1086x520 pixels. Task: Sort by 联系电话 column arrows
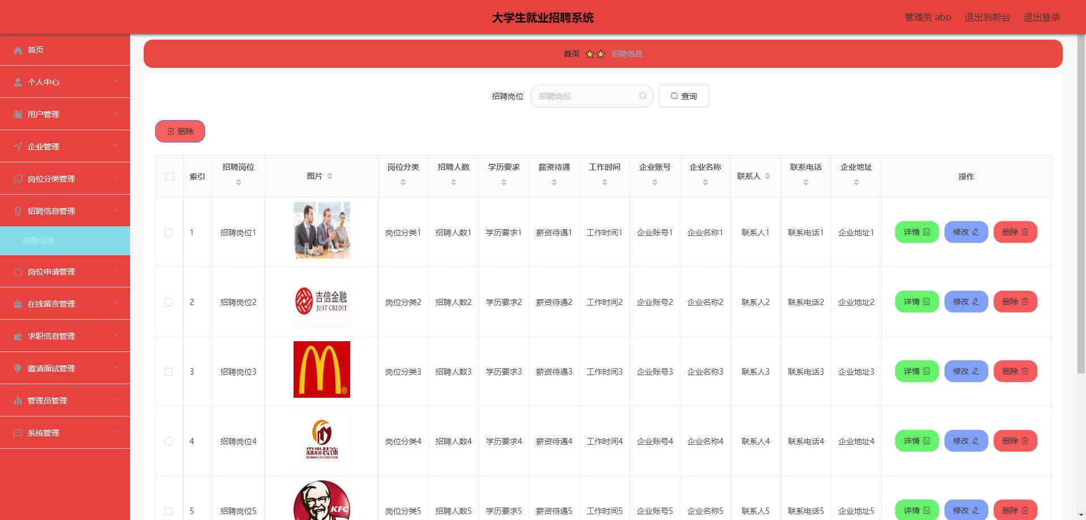click(806, 182)
